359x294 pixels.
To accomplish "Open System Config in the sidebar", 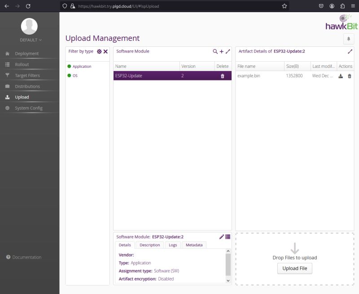I will tap(29, 108).
